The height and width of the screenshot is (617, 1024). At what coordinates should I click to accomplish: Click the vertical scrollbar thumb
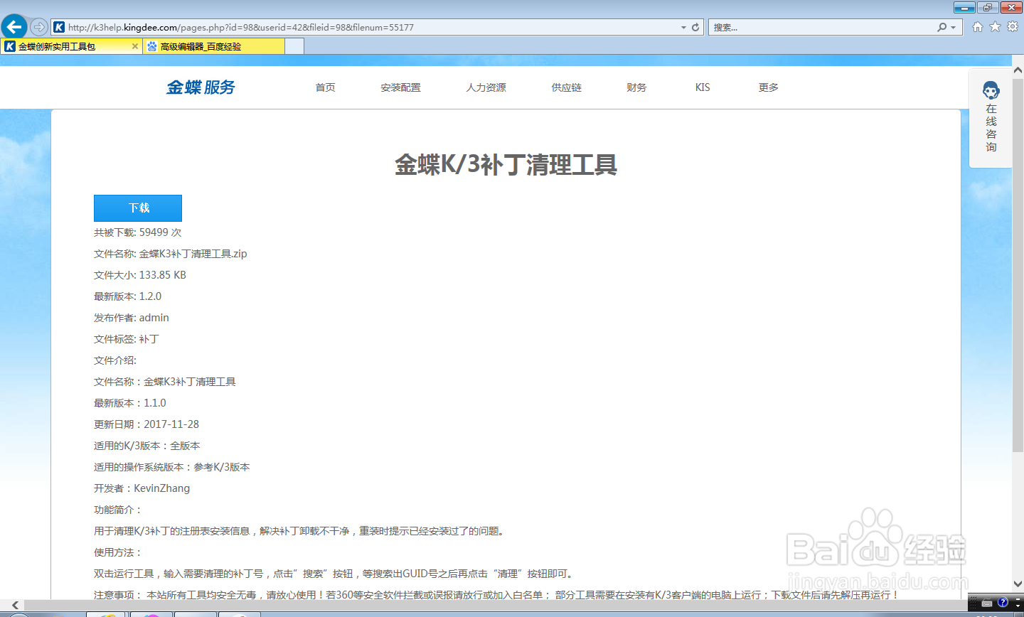pyautogui.click(x=1018, y=264)
